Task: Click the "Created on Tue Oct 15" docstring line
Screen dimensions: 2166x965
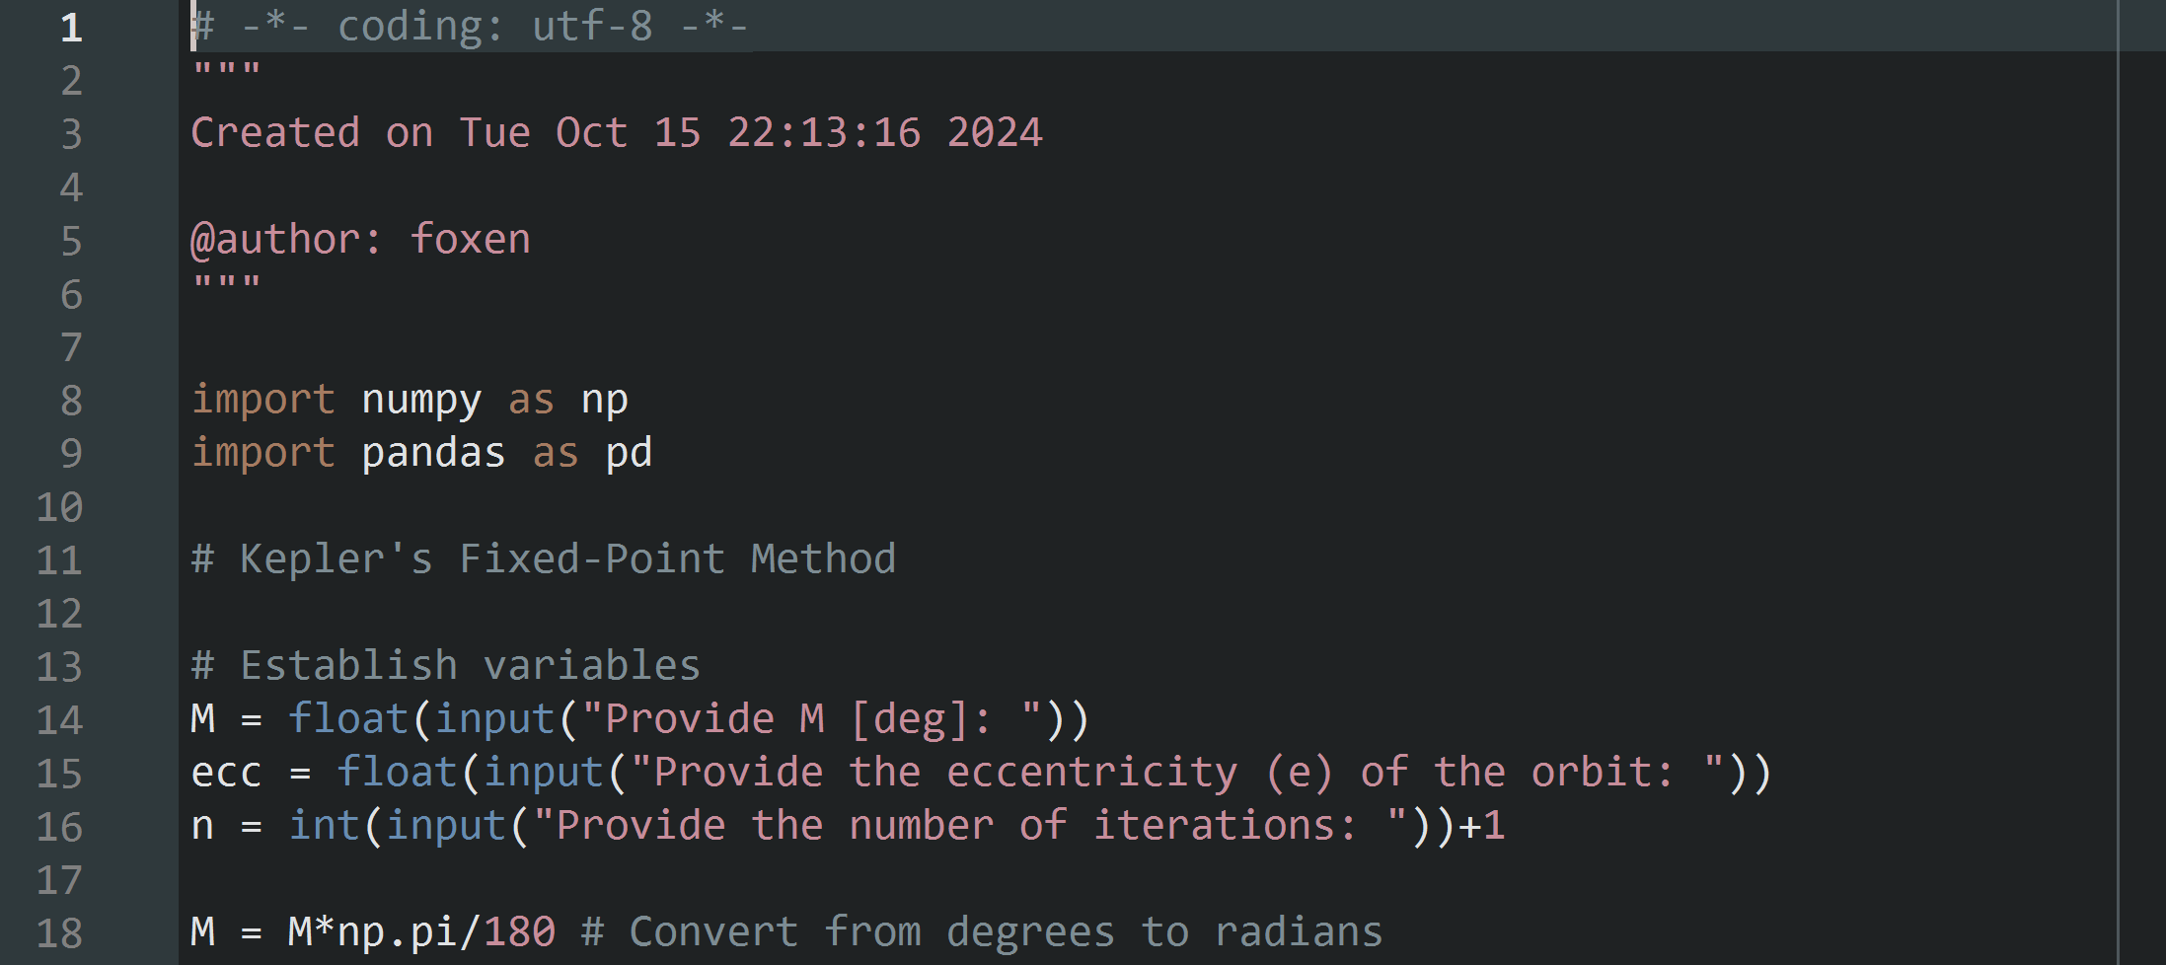Action: (616, 133)
